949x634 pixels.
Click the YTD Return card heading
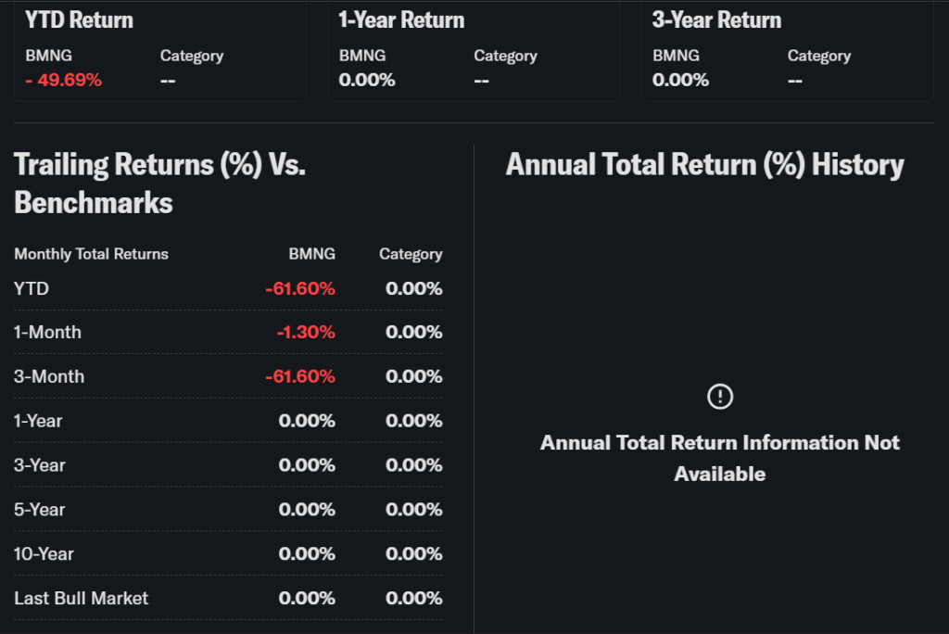tap(79, 20)
